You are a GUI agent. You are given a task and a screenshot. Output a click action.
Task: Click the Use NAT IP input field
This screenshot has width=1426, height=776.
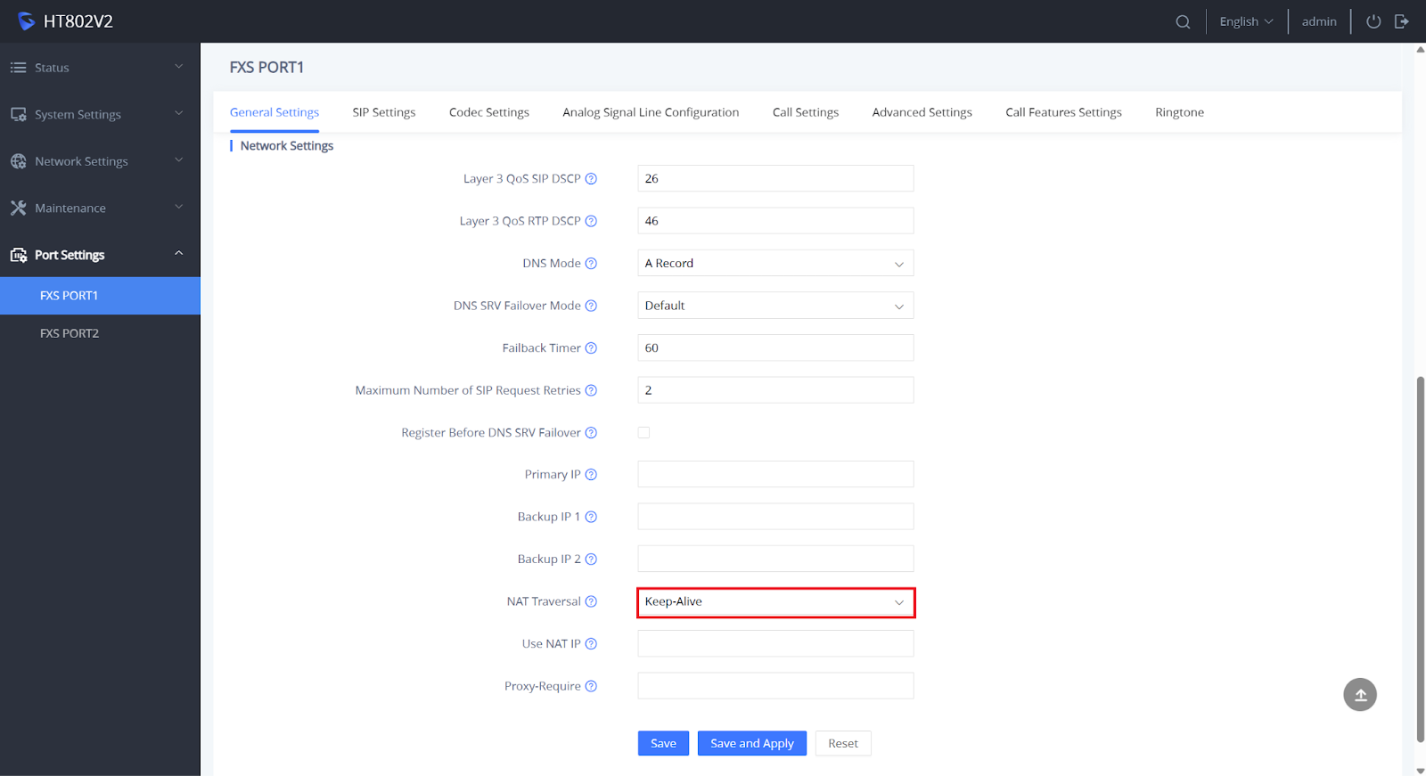click(x=775, y=643)
